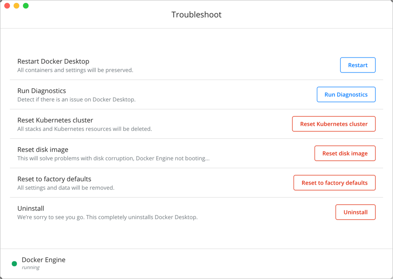The height and width of the screenshot is (279, 393).
Task: Click the Troubleshoot window title
Action: [x=196, y=14]
